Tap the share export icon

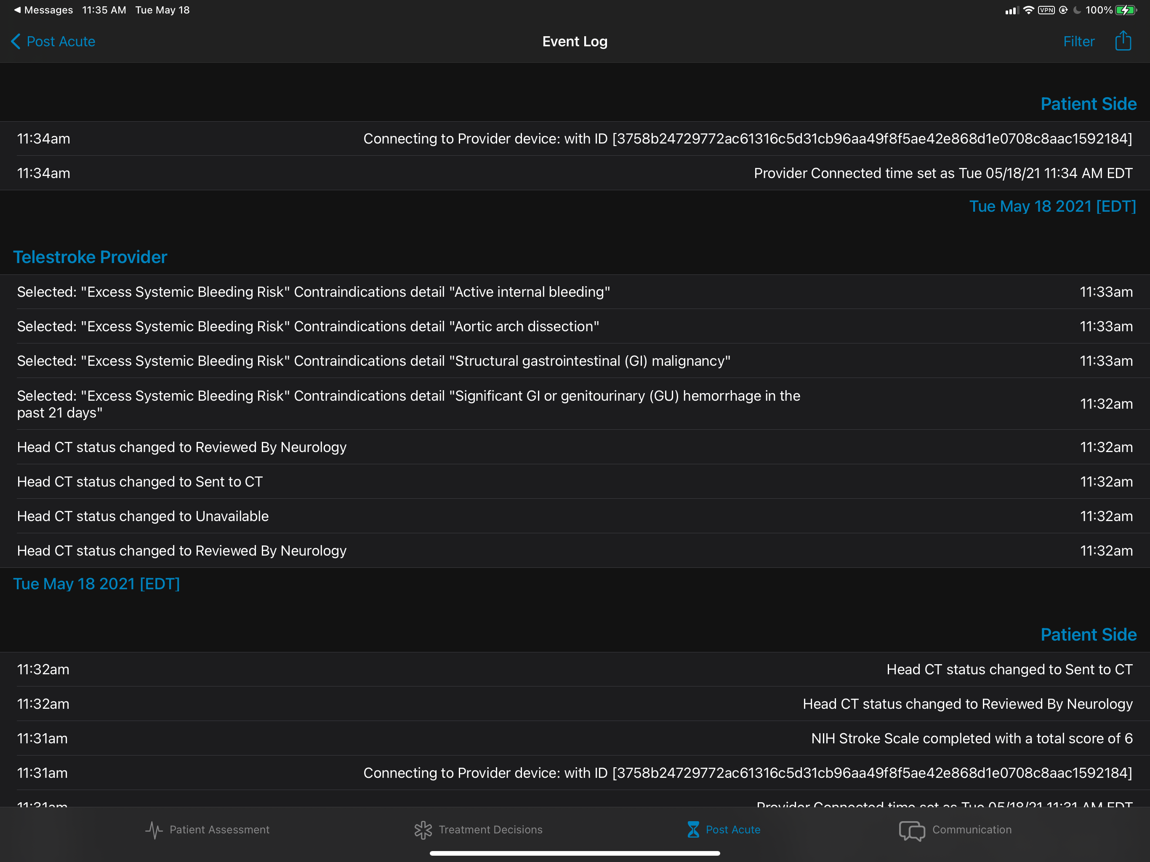click(x=1123, y=40)
